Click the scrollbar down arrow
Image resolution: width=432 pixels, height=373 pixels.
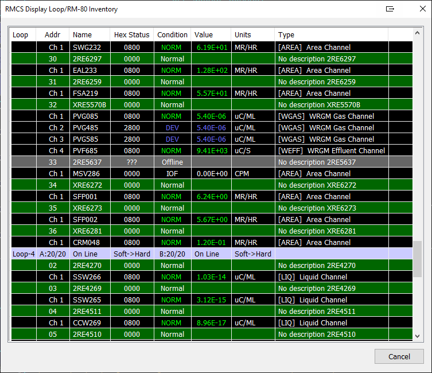coord(417,336)
